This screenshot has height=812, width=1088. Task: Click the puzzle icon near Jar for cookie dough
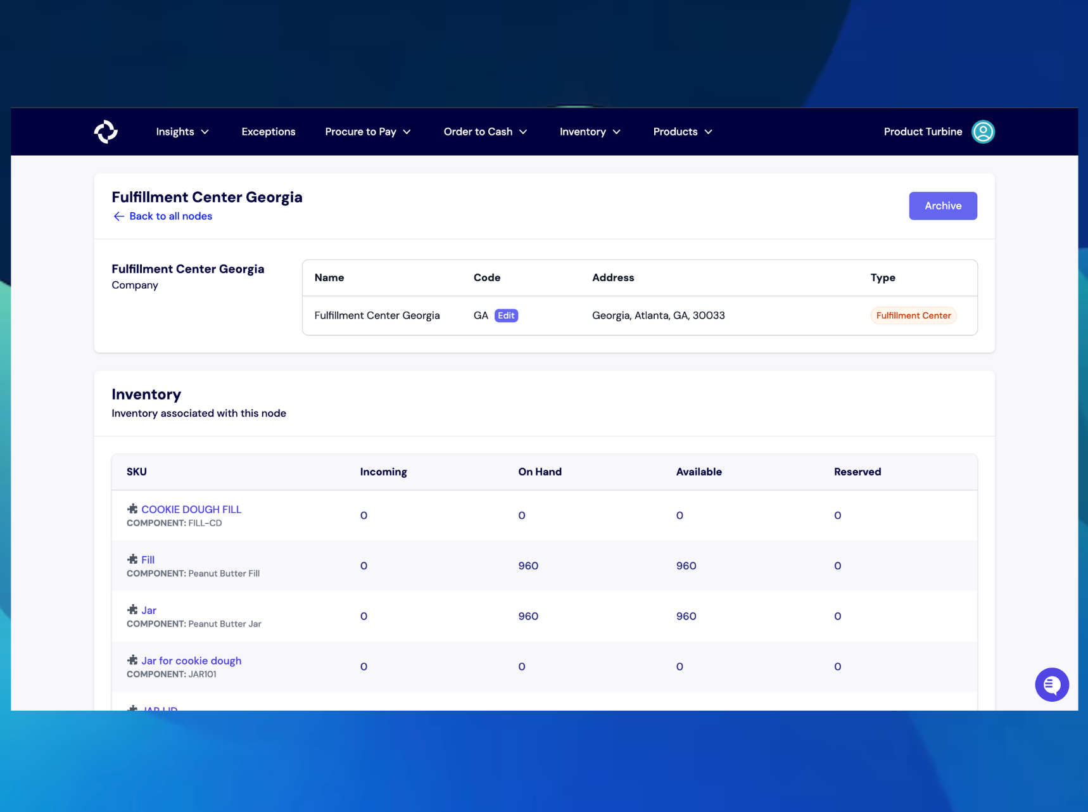tap(133, 660)
